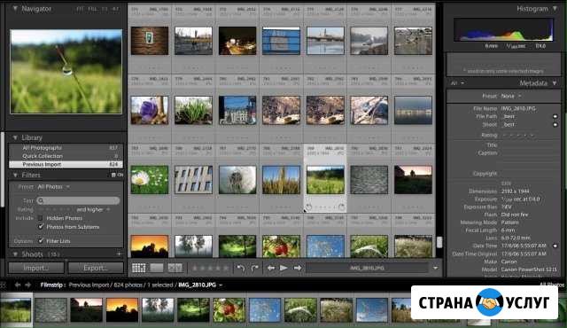Collapse the Filters panel
Viewport: 567px width, 328px height.
coord(15,175)
